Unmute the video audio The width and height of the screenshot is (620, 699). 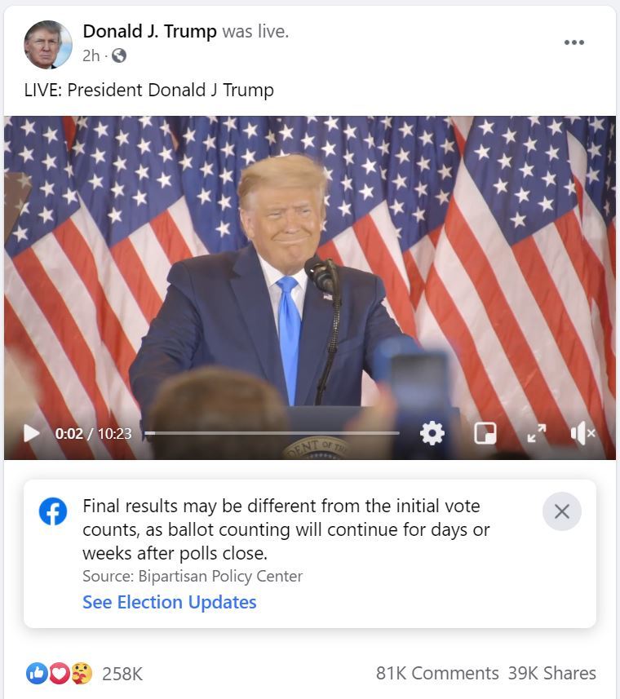(x=582, y=433)
